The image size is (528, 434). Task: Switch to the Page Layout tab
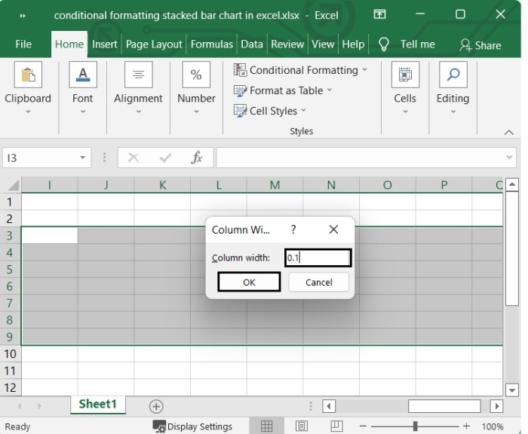pos(154,44)
